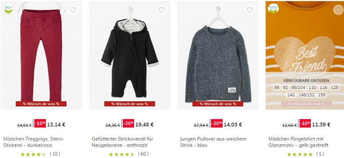
Task: Open Gefütterter Strickoverall für Neugeborene link
Action: pos(122,142)
